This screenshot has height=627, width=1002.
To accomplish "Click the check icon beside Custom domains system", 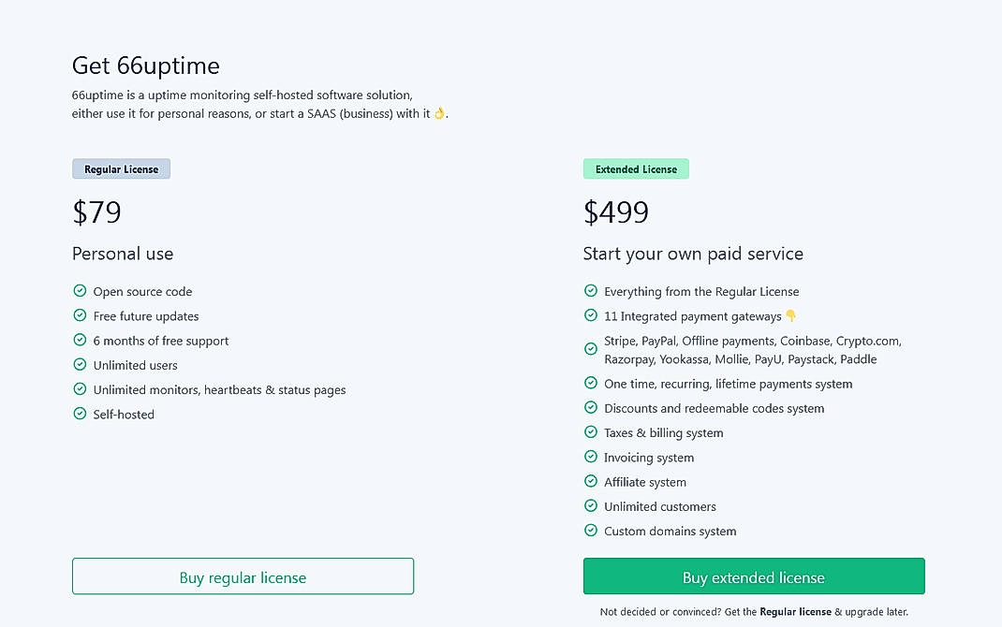I will [x=590, y=530].
